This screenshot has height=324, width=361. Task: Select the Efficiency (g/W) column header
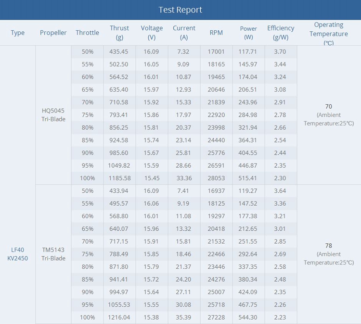tap(281, 33)
